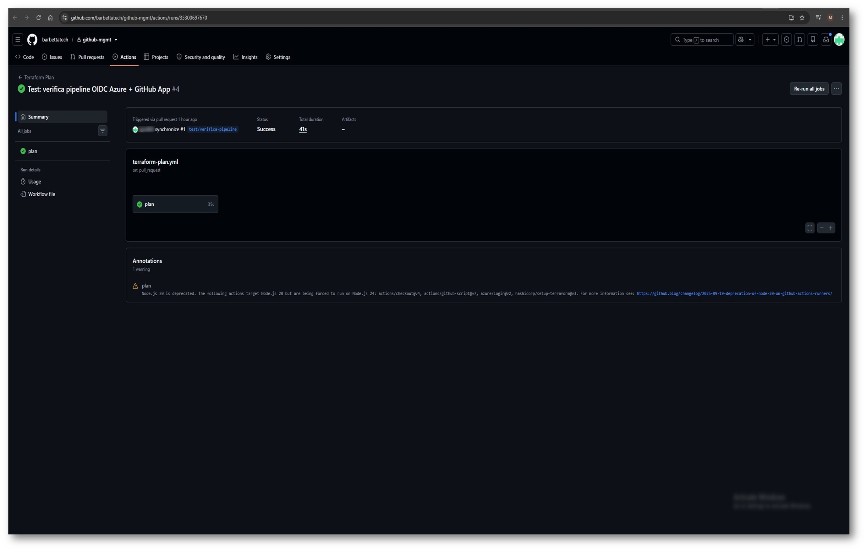Switch to the Security and quality tab
866x551 pixels.
[201, 57]
